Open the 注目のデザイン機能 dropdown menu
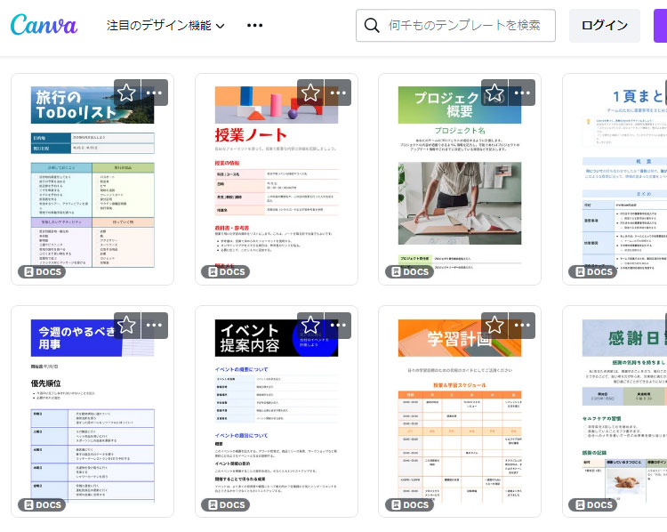 click(x=165, y=26)
